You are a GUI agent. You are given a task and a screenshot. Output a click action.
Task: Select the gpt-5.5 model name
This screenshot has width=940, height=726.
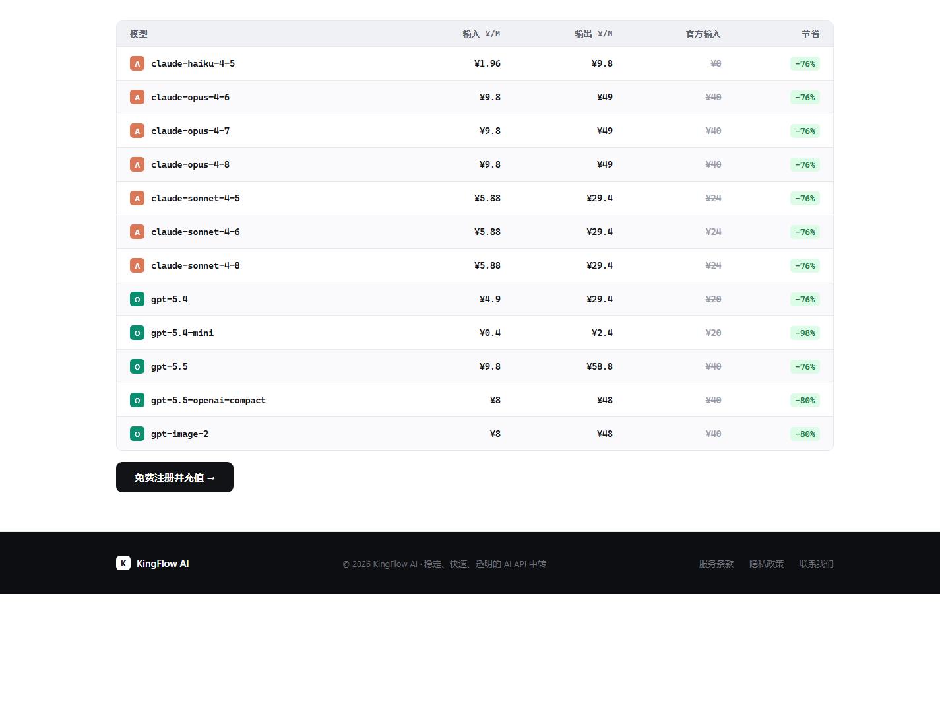pyautogui.click(x=170, y=366)
